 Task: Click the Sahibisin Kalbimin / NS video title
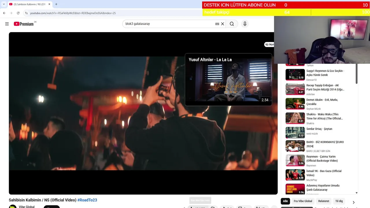click(x=42, y=200)
